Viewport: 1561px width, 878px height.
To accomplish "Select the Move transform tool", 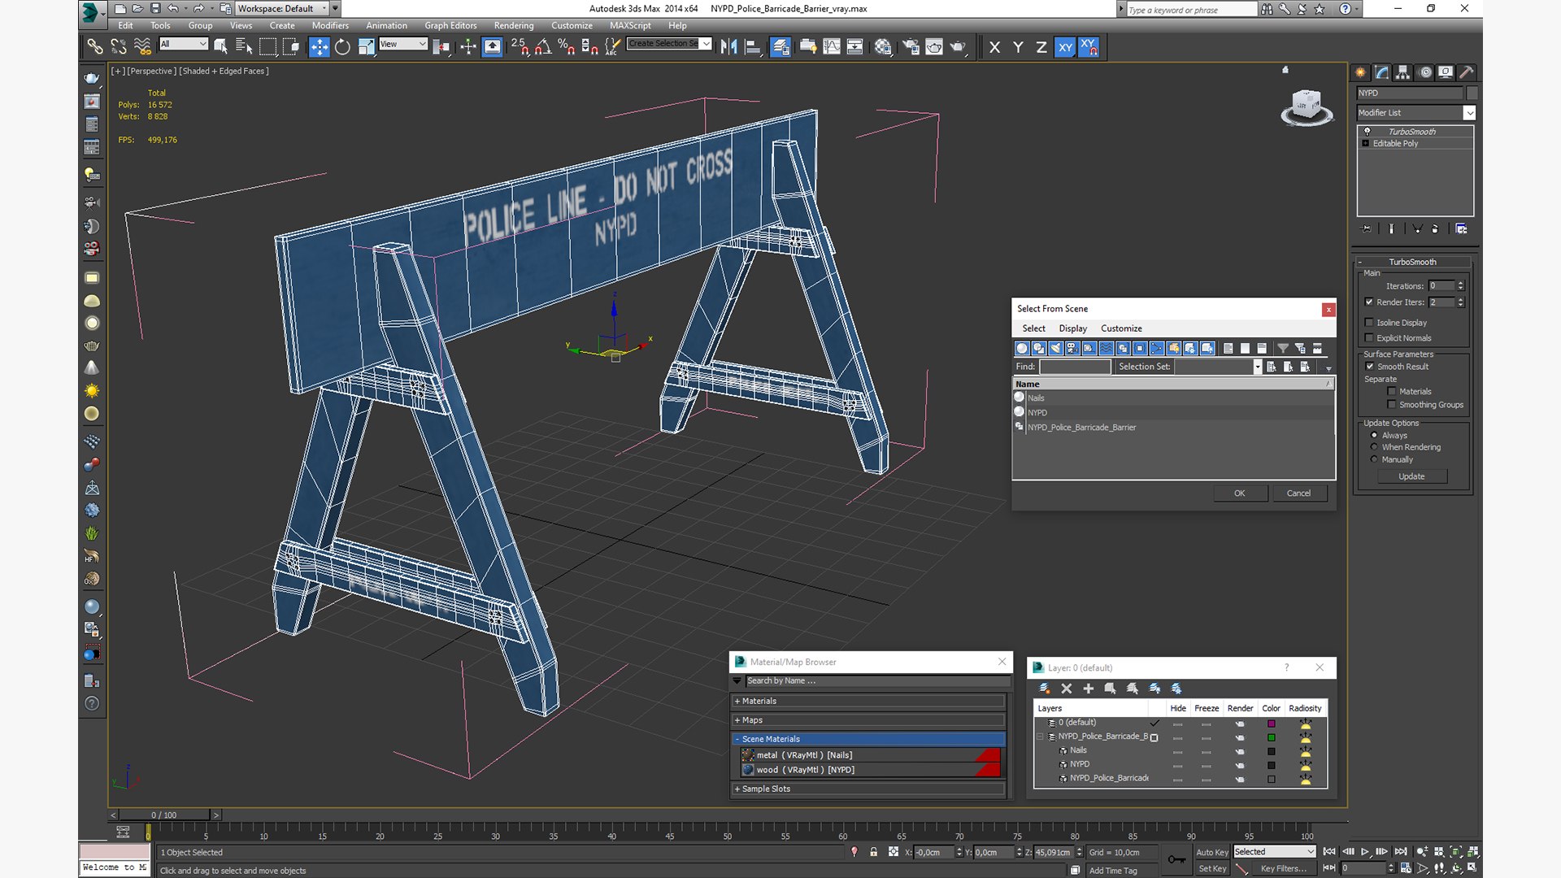I will [319, 47].
